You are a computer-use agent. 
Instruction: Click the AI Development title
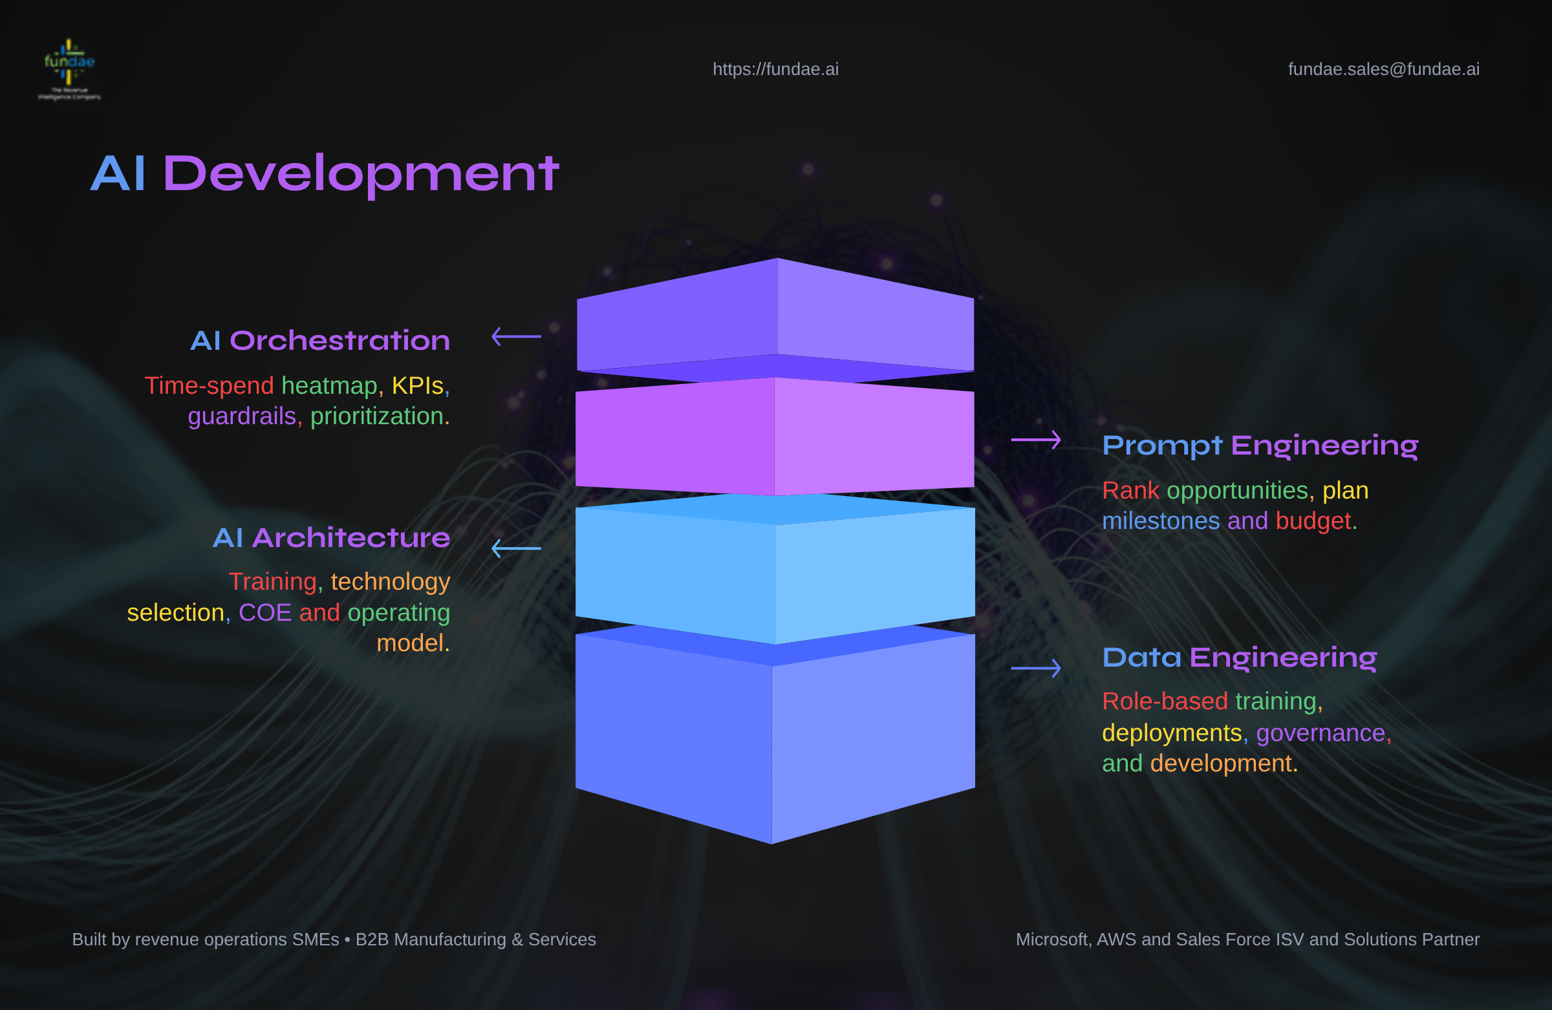(x=324, y=174)
